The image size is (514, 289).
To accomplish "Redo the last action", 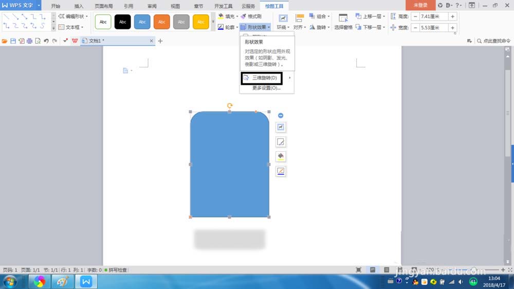I will 55,41.
